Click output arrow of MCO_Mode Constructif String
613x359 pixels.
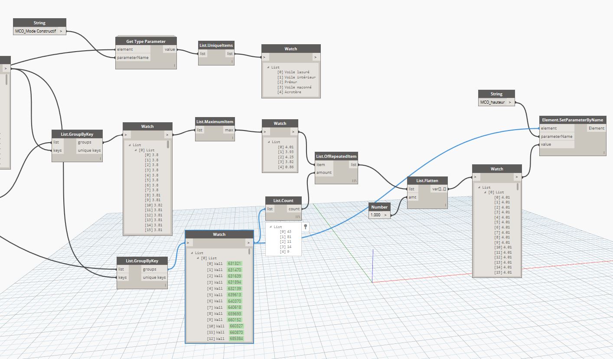click(61, 31)
